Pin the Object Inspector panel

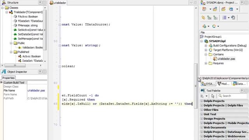tap(40, 72)
